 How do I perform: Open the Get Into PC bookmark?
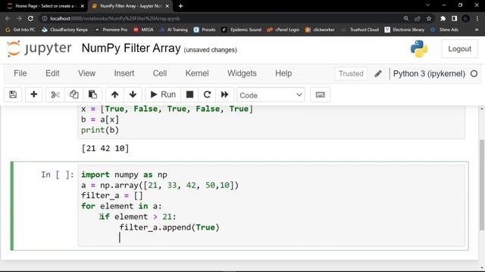tap(20, 29)
